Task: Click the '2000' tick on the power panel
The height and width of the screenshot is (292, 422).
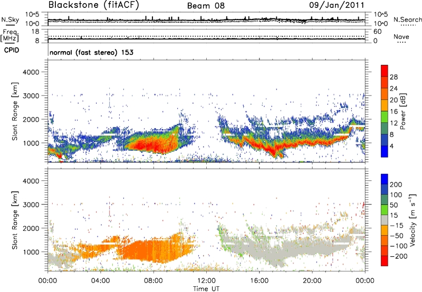Action: [31, 119]
